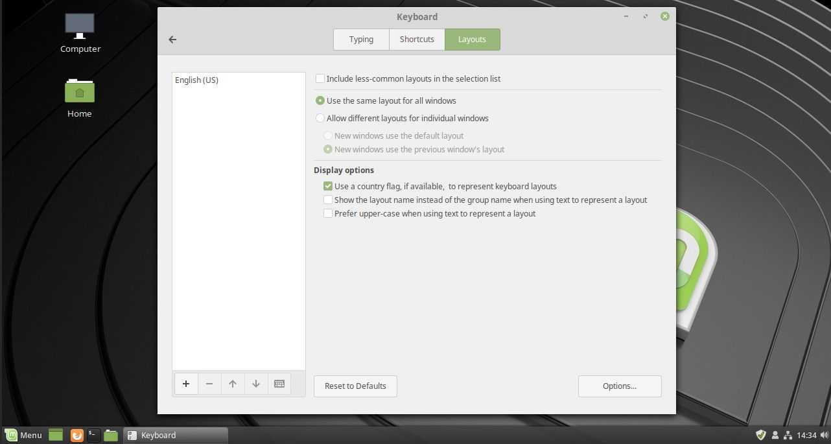Select Keyboard window in the taskbar
The image size is (831, 444).
(x=176, y=435)
